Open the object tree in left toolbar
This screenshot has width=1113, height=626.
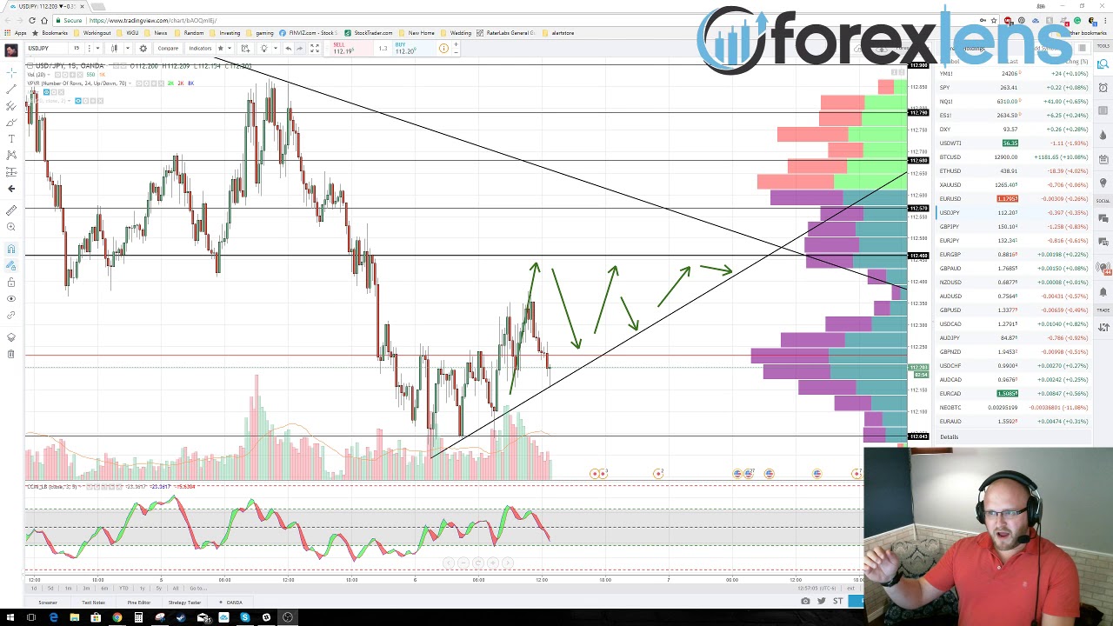point(11,337)
